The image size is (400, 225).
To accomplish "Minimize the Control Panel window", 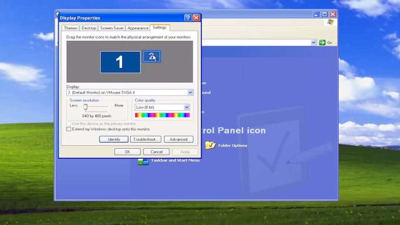I will tap(316, 14).
